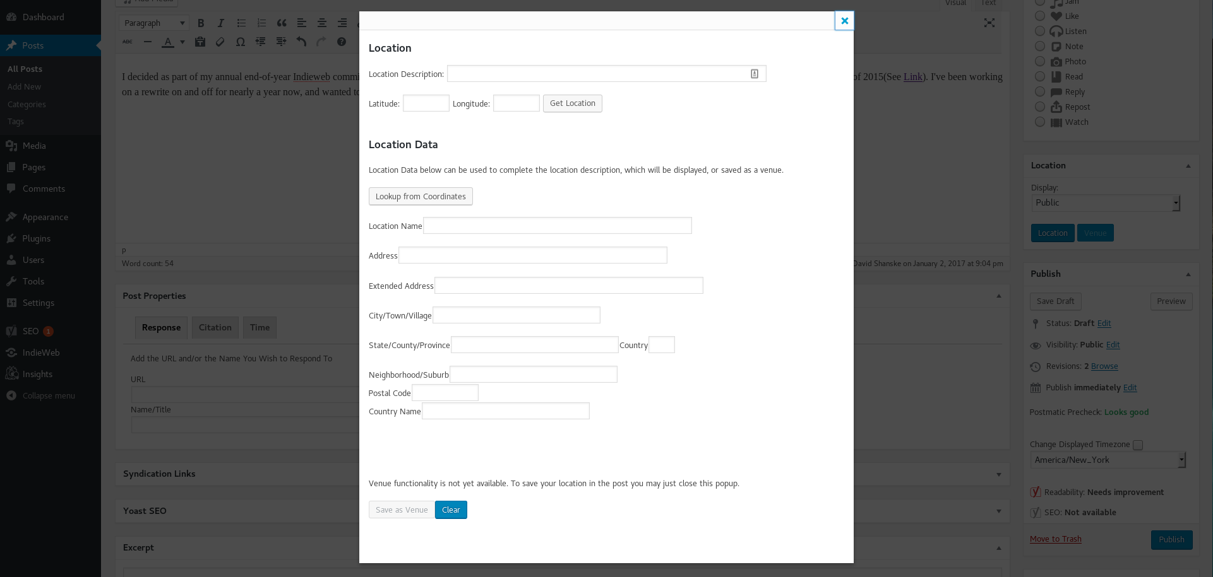Click the Get Location button
This screenshot has width=1213, height=577.
572,103
